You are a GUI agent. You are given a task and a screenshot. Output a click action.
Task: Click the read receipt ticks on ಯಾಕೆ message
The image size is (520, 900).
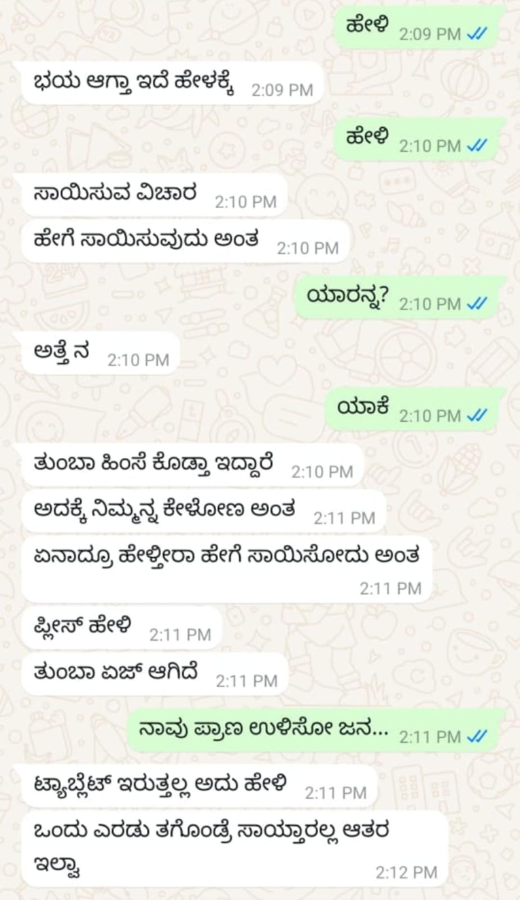pyautogui.click(x=479, y=416)
